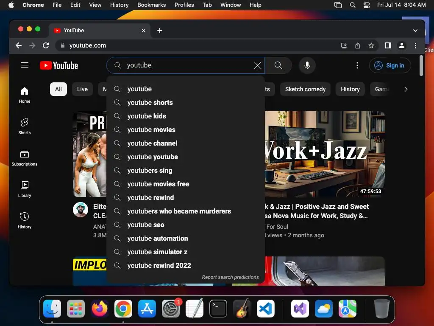Open the YouTube hamburger guide menu
This screenshot has height=326, width=434.
point(25,65)
